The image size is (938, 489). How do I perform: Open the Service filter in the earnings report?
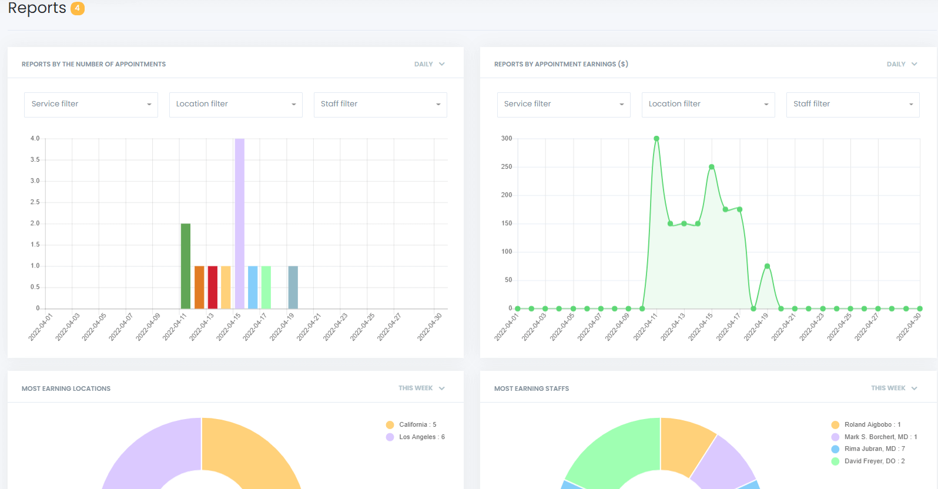pos(564,105)
